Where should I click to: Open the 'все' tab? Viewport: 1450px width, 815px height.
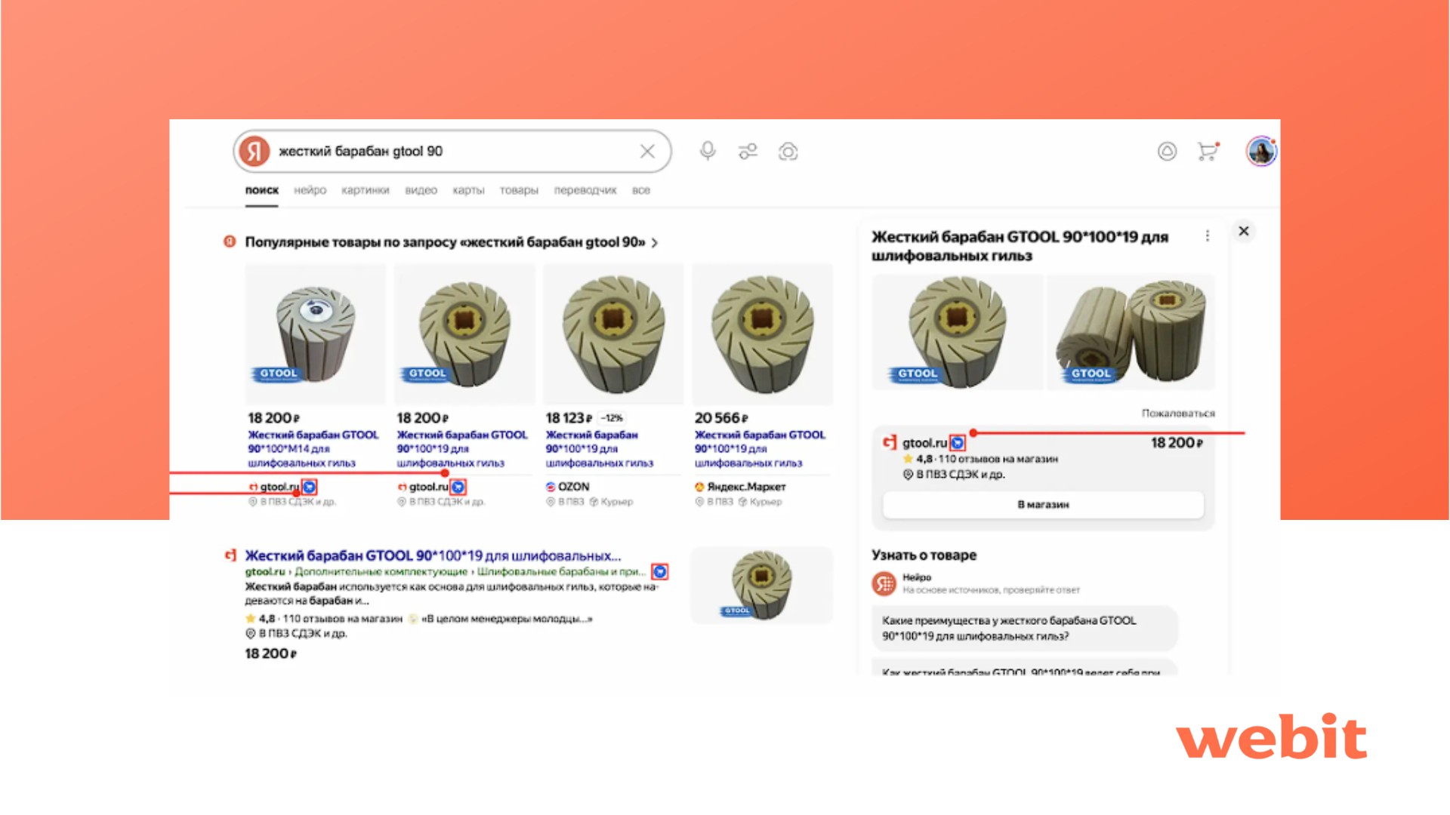click(x=641, y=190)
